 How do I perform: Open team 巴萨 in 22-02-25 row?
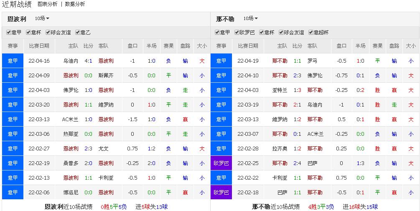(312, 163)
